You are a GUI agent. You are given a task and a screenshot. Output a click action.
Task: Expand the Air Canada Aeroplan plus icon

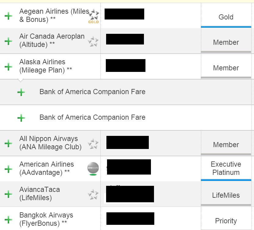pyautogui.click(x=9, y=41)
